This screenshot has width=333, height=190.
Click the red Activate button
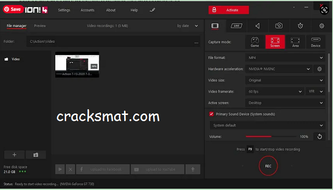point(228,10)
